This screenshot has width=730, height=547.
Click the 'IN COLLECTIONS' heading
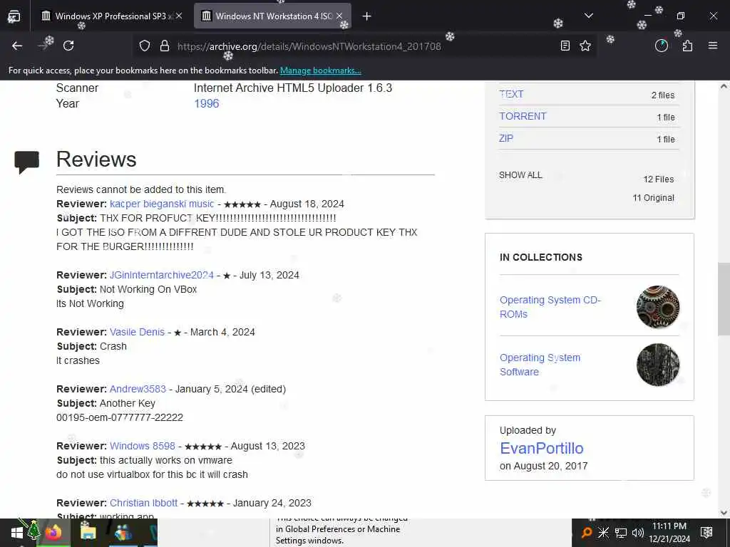[x=541, y=257]
